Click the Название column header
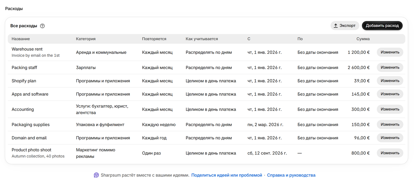Image resolution: width=414 pixels, height=186 pixels. click(x=21, y=39)
